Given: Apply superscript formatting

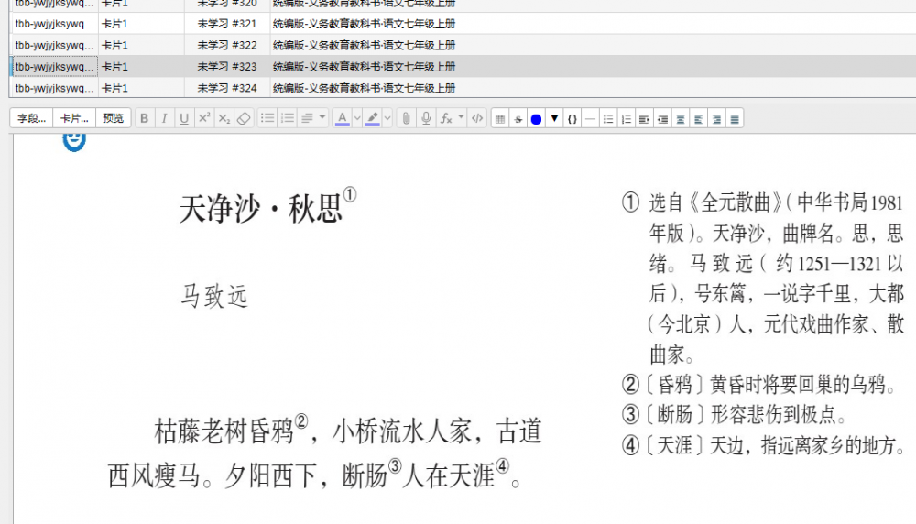Looking at the screenshot, I should pos(204,118).
